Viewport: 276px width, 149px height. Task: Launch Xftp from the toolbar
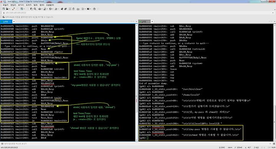62,9
